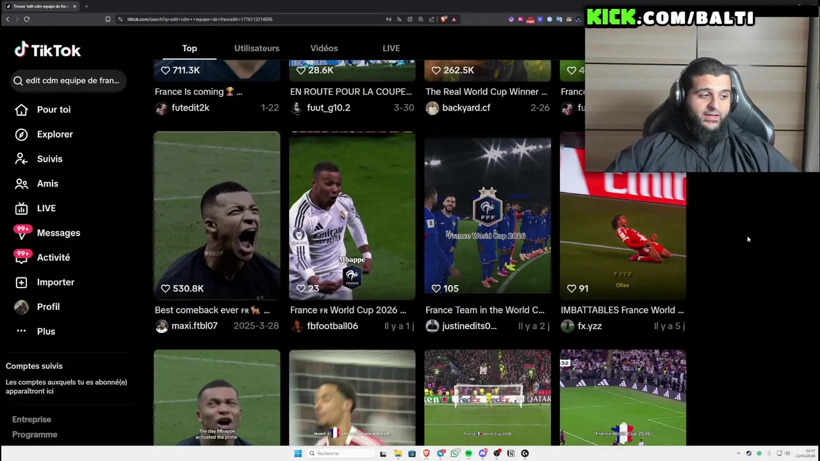Open the justinedits0... profile link
The height and width of the screenshot is (461, 820).
pos(470,326)
